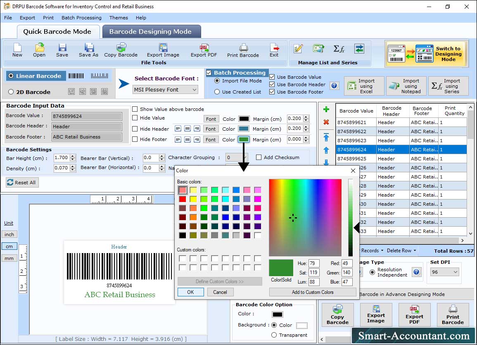Open the Export menu
The width and height of the screenshot is (477, 345).
coord(27,18)
